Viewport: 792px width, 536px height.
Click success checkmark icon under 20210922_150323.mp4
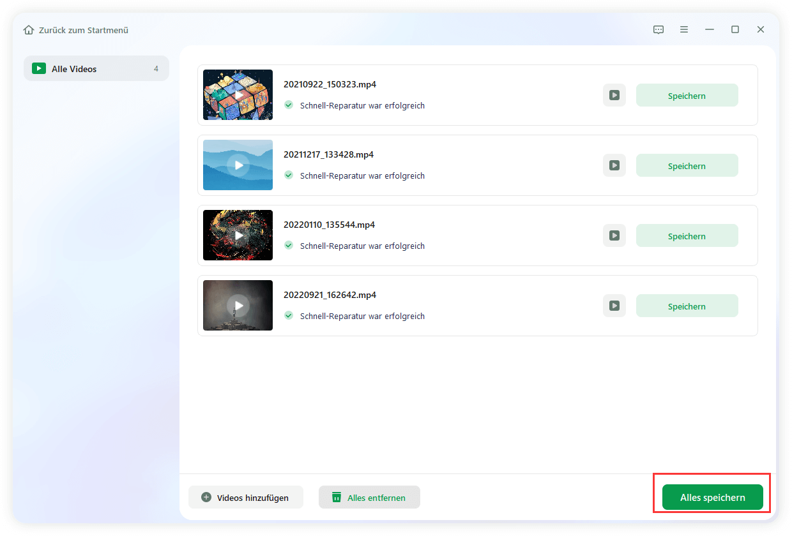289,105
